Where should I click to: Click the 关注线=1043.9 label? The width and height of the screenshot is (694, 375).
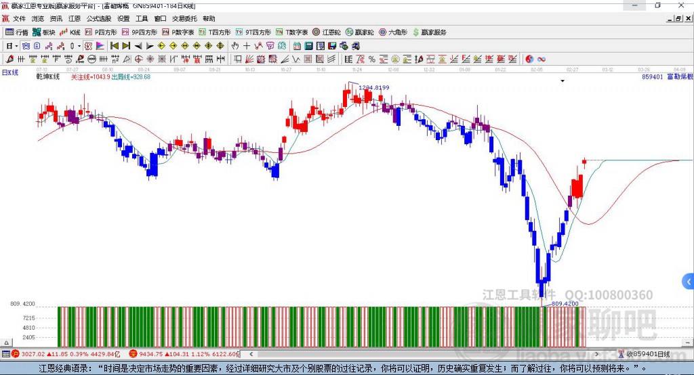[x=91, y=77]
